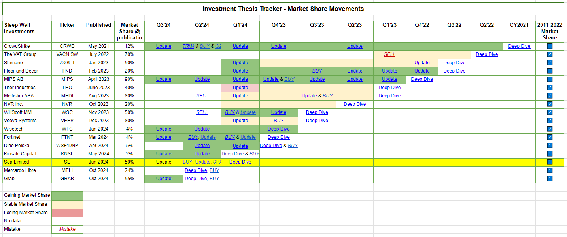
Task: Select the red 'Mistake' legend cell
Action: (x=67, y=229)
